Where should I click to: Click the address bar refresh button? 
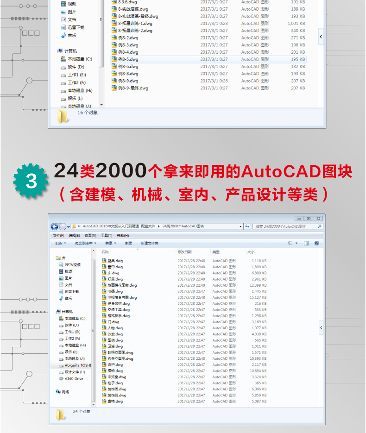click(247, 226)
